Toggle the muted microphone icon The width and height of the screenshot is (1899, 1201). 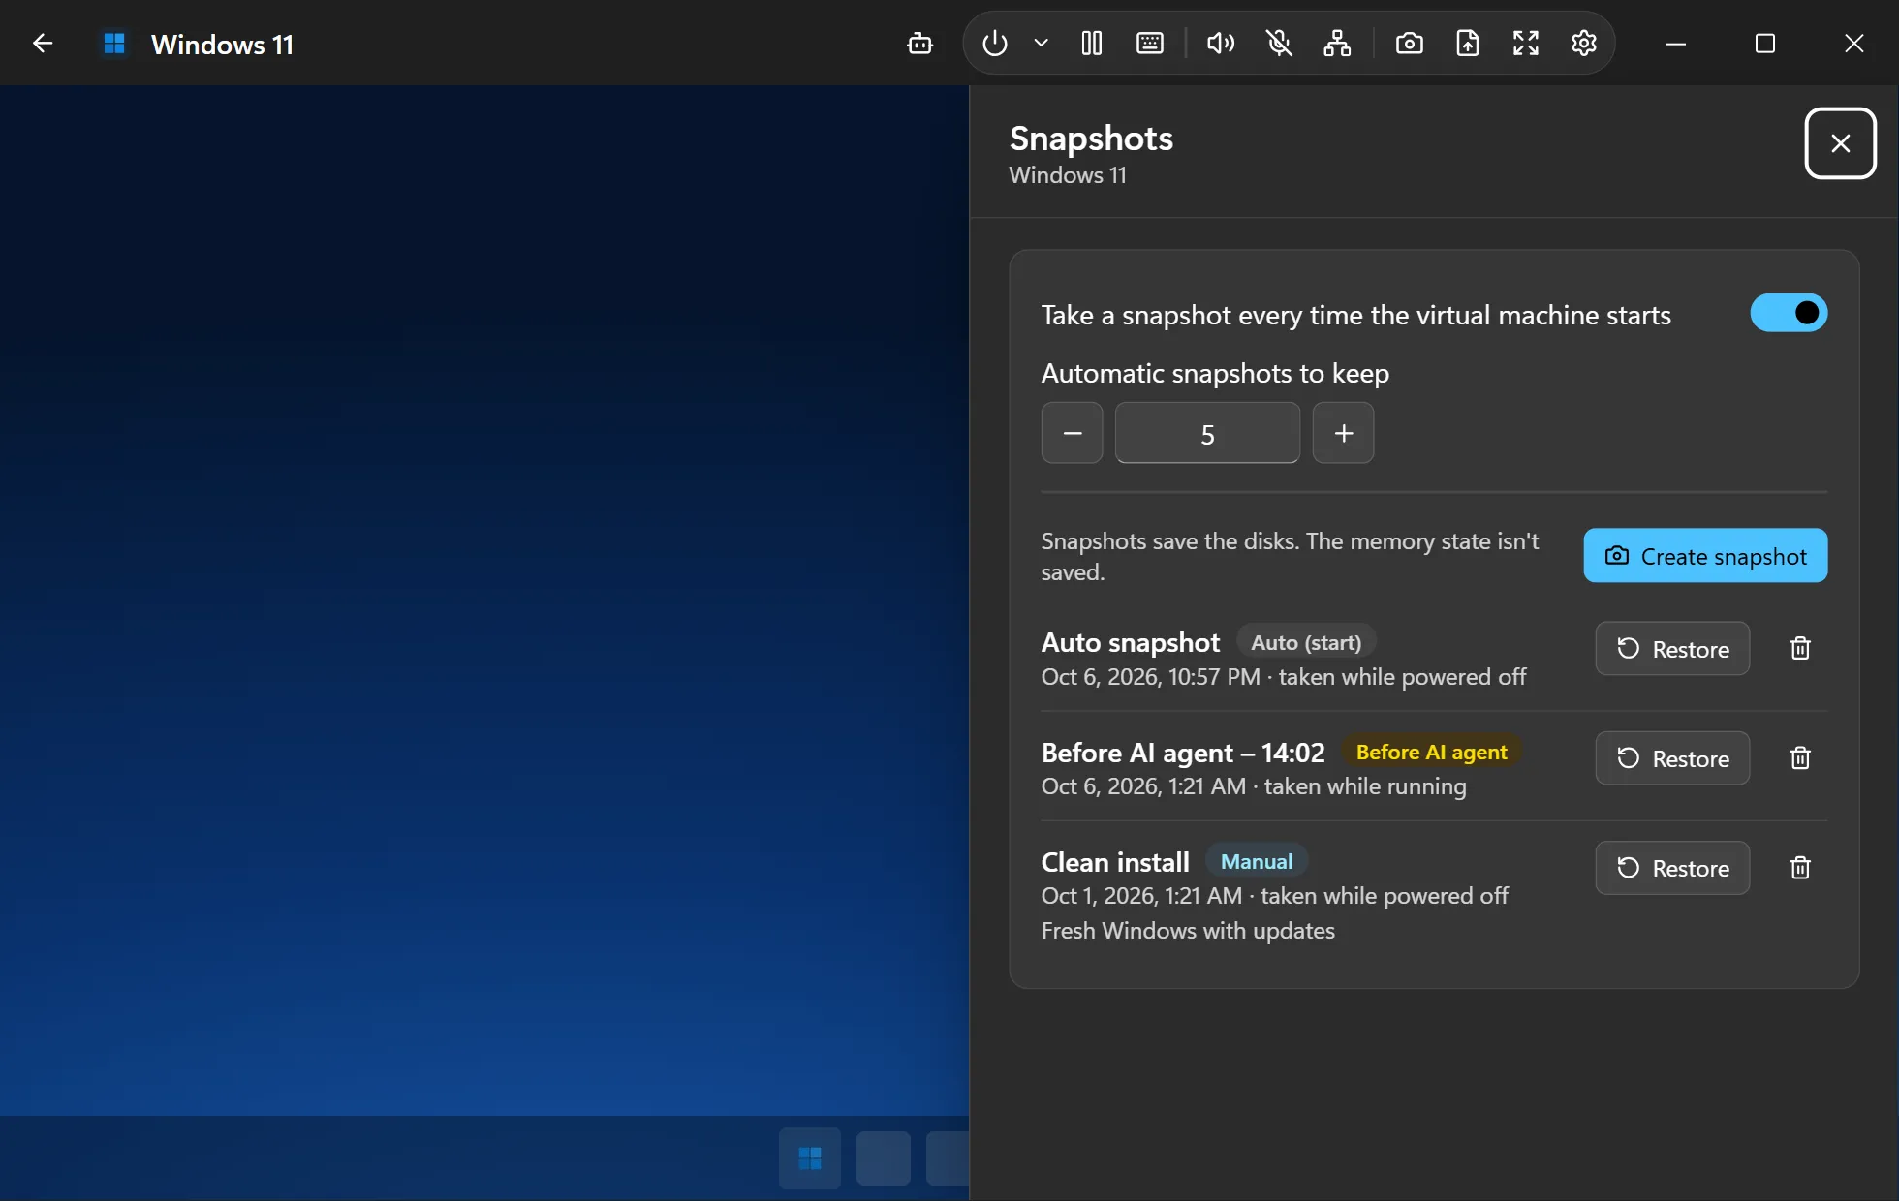(1279, 44)
